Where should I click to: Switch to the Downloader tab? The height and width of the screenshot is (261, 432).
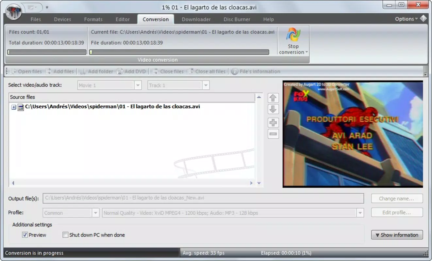coord(196,19)
